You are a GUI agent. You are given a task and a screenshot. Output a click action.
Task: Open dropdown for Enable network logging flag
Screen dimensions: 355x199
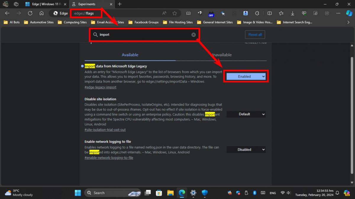[246, 149]
